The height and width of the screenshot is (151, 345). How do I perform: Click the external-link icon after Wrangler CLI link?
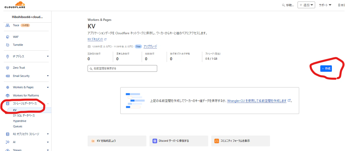pos(289,101)
